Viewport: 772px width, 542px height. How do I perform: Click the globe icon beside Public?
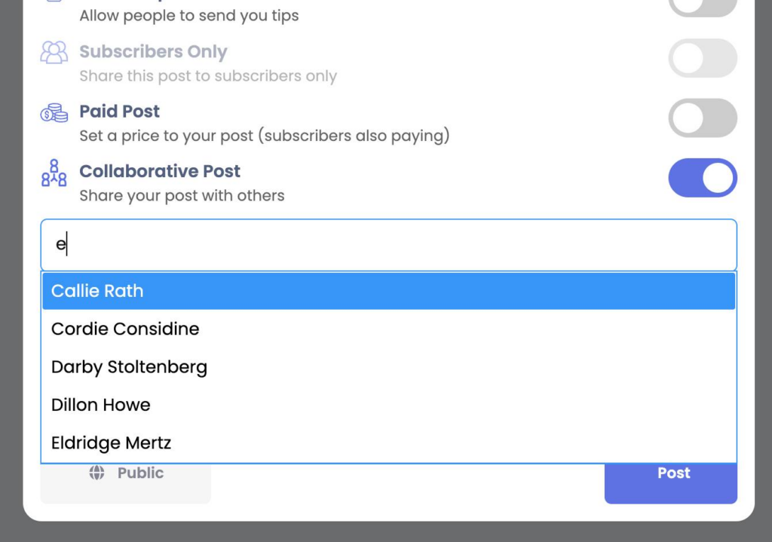96,473
